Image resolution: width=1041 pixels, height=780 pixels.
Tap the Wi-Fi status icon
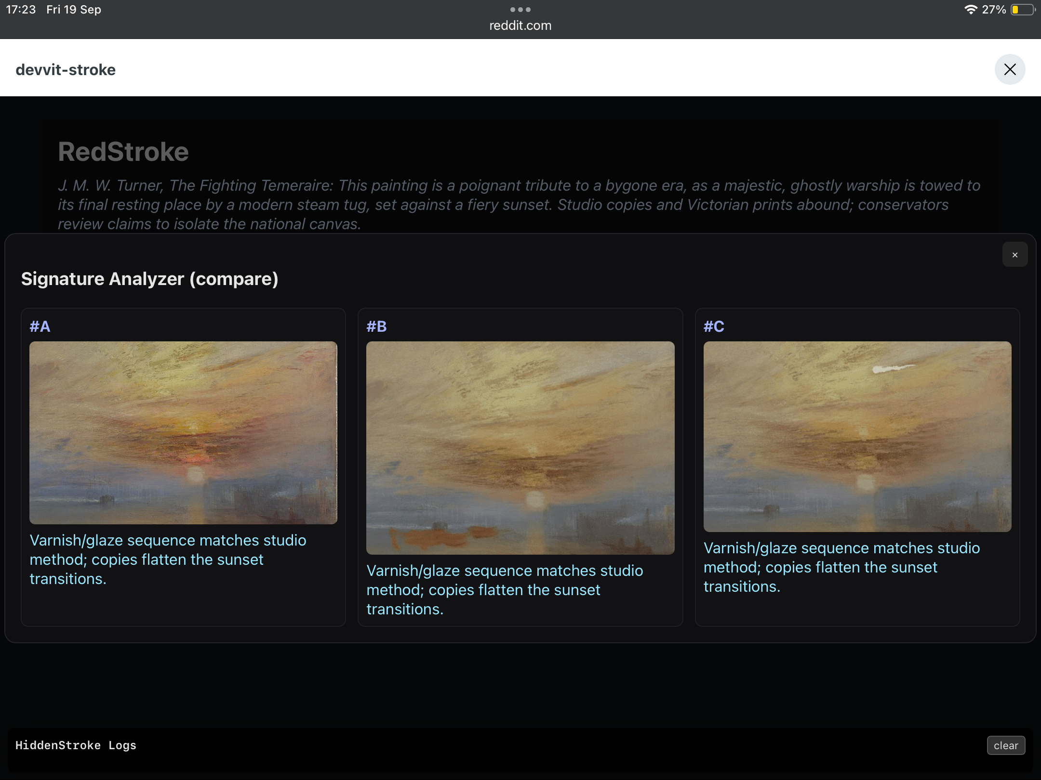[x=970, y=10]
